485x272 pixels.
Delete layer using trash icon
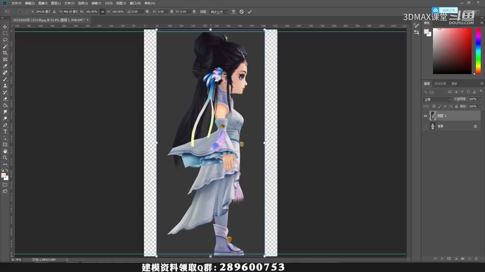point(476,259)
